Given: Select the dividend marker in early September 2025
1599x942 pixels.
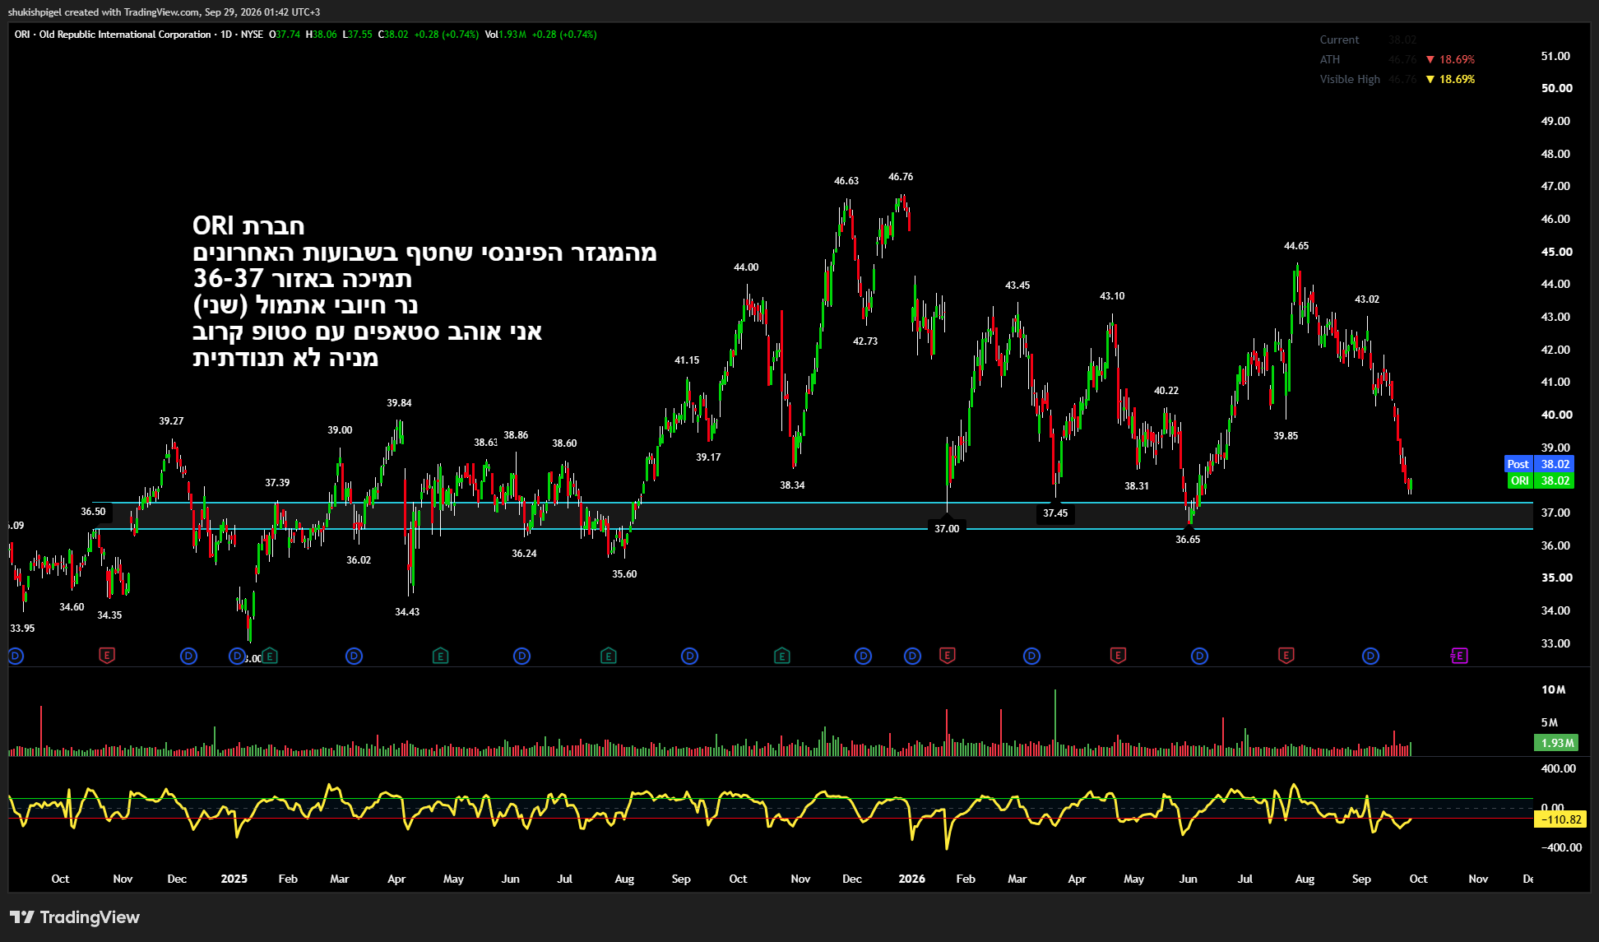Looking at the screenshot, I should tap(689, 656).
